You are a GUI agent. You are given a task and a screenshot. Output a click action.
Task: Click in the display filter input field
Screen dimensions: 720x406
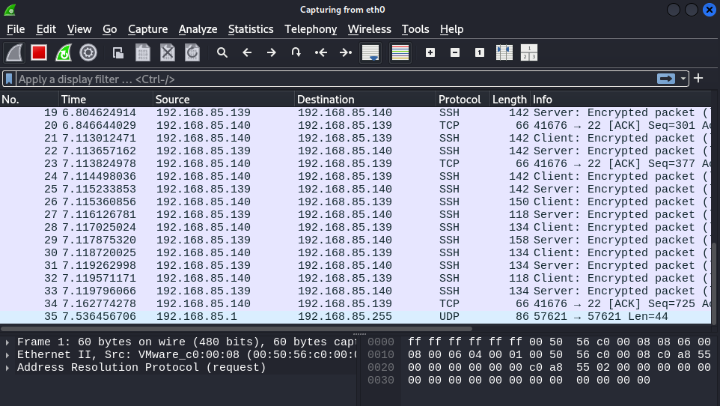tap(329, 79)
